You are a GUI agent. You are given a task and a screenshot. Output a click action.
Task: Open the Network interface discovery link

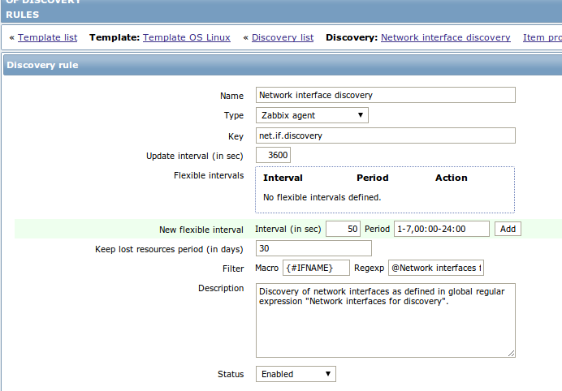click(x=446, y=37)
